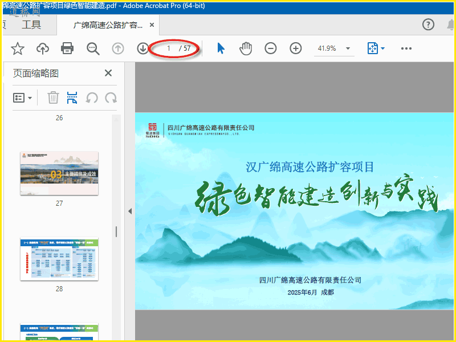Close the 广绵高速公路扩容 document tab
Viewport: 456px width, 342px height.
pos(152,25)
